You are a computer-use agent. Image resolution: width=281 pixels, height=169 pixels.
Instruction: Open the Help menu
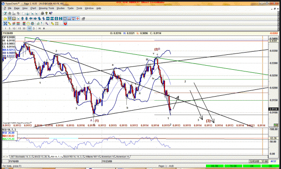(x=99, y=8)
